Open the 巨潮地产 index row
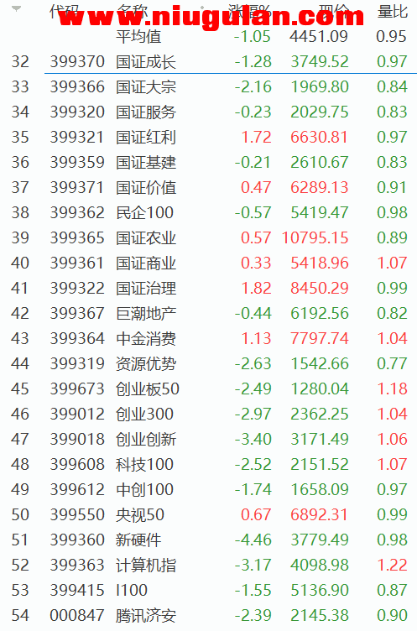417x631 pixels. point(208,314)
